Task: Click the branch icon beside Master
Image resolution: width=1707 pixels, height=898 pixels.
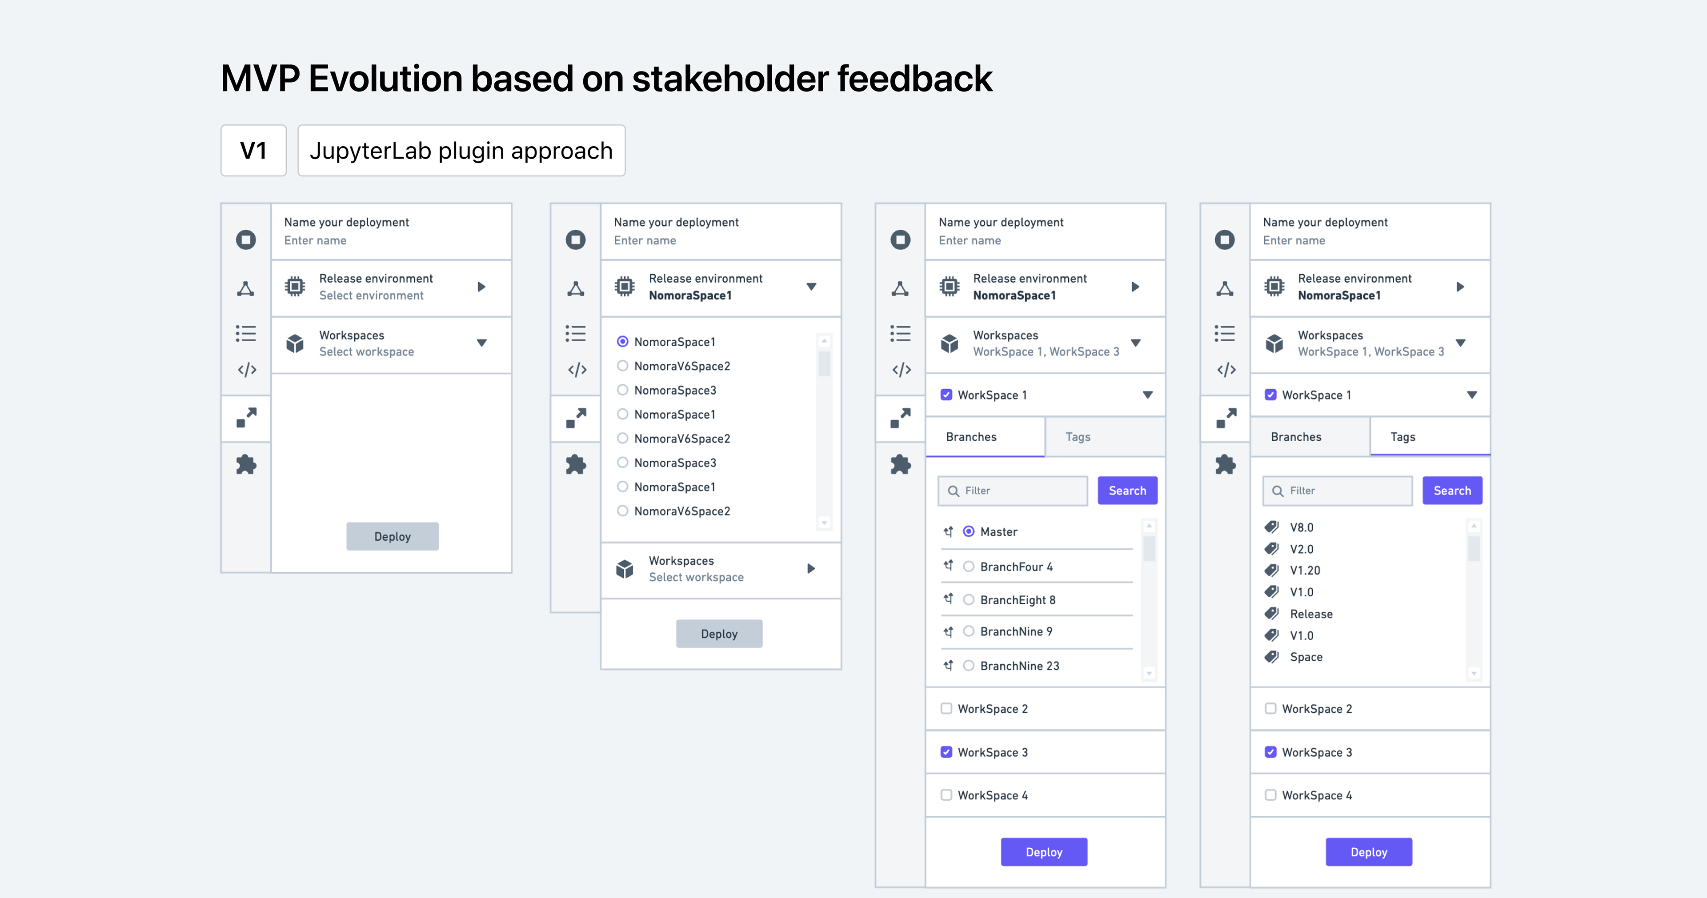Action: pyautogui.click(x=948, y=531)
